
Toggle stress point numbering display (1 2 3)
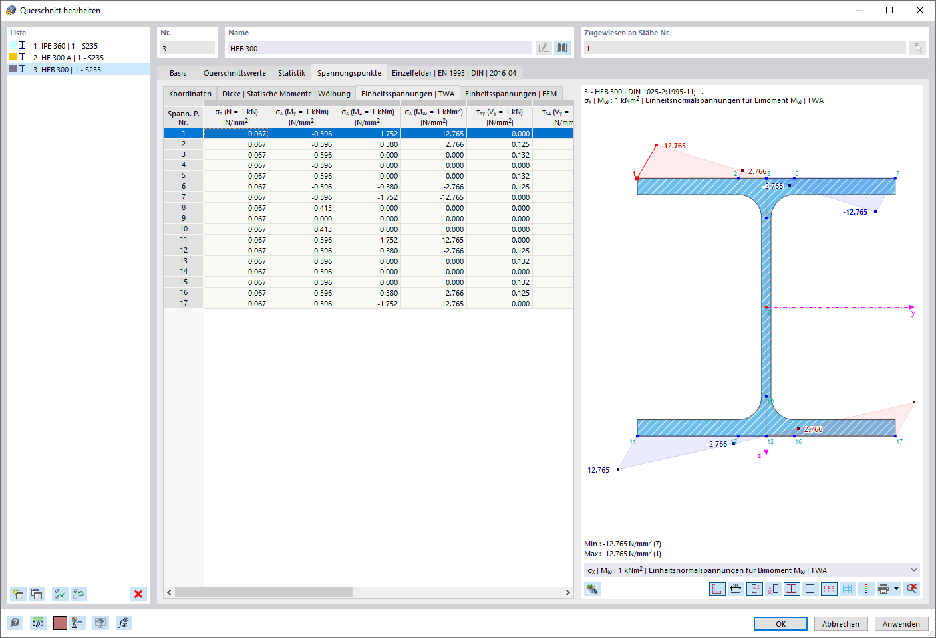tap(829, 589)
